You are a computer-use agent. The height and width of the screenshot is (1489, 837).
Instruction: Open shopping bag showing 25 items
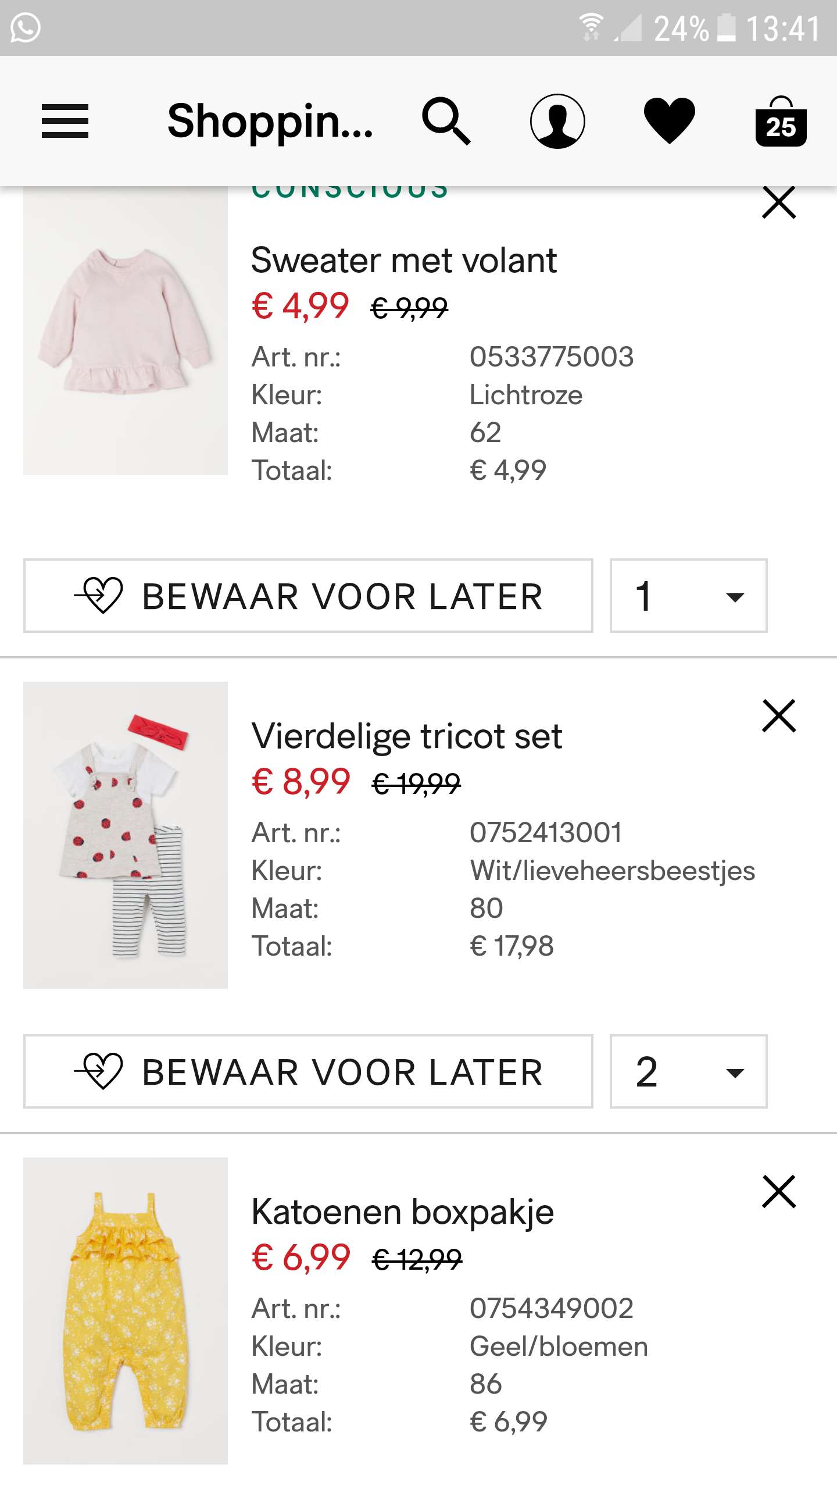click(781, 121)
